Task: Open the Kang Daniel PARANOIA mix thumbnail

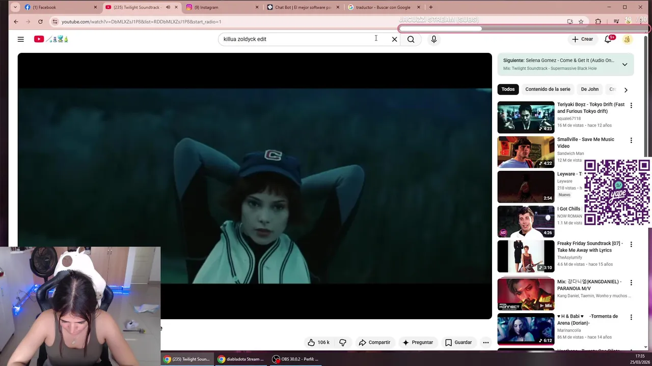Action: click(526, 294)
